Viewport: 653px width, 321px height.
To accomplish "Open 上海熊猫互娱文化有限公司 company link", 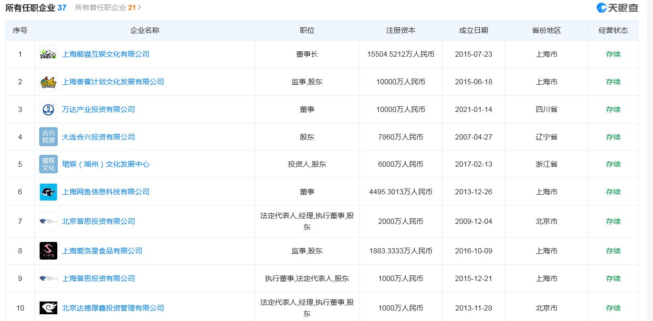I will click(106, 54).
